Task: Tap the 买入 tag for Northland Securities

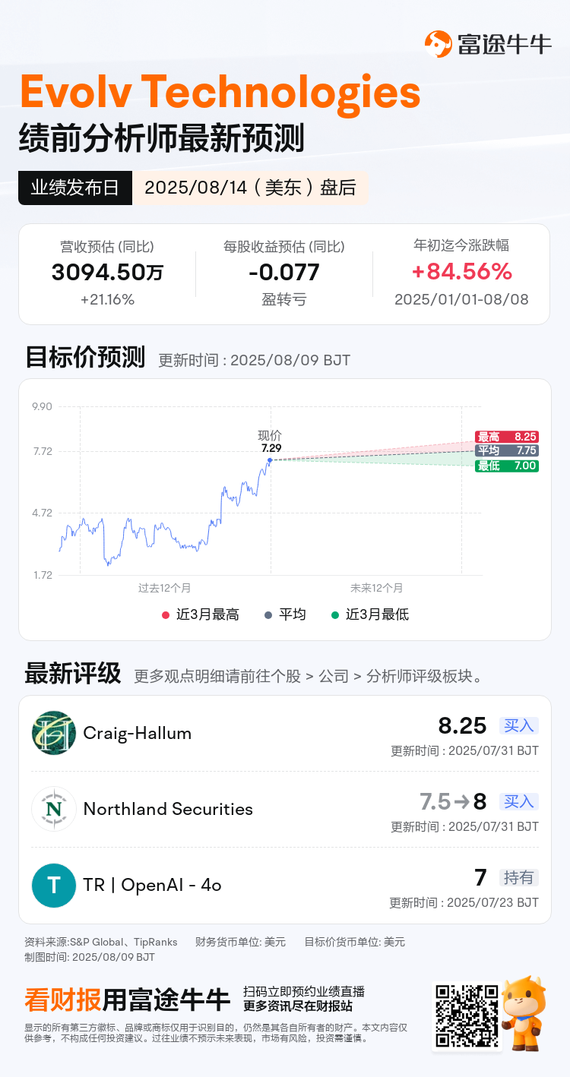Action: pos(519,801)
